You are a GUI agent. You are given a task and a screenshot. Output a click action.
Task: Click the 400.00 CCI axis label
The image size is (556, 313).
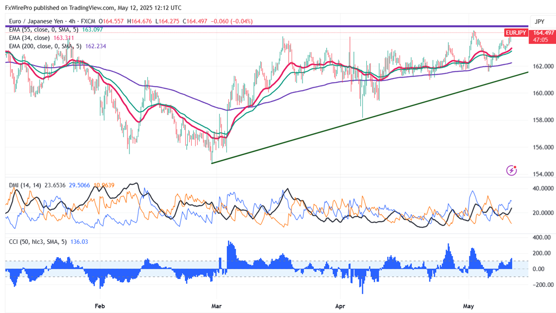[x=542, y=237]
